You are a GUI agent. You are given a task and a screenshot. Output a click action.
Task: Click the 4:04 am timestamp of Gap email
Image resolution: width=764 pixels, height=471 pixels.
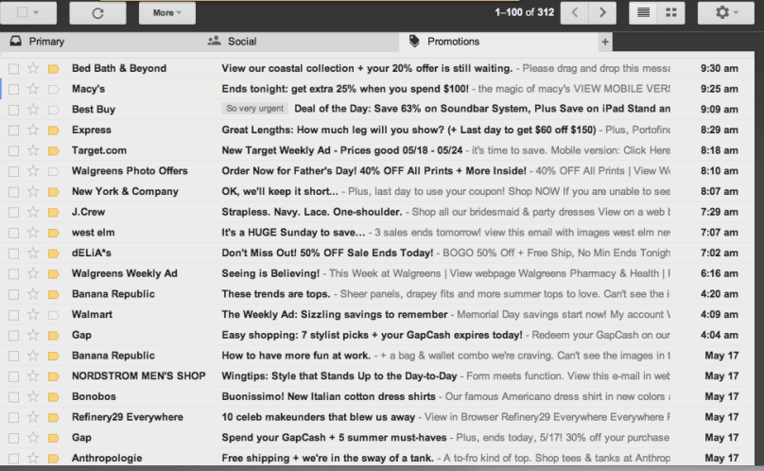click(x=720, y=335)
